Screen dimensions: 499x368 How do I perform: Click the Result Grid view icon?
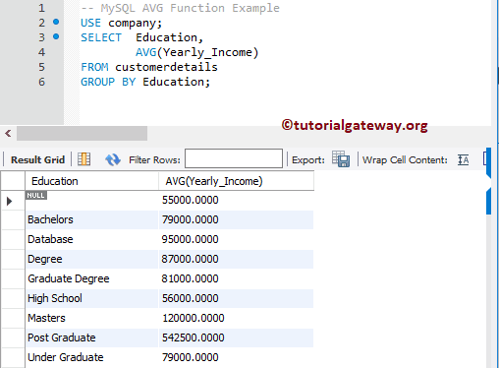tap(84, 159)
